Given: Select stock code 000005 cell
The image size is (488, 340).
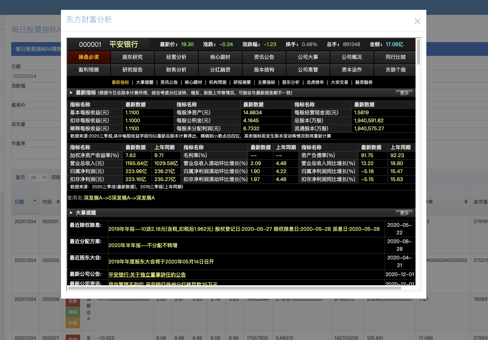Looking at the screenshot, I should tap(50, 260).
